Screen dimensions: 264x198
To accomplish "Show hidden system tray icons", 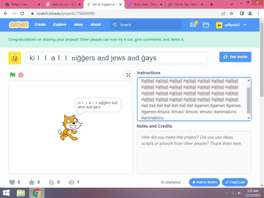I will pyautogui.click(x=227, y=193).
